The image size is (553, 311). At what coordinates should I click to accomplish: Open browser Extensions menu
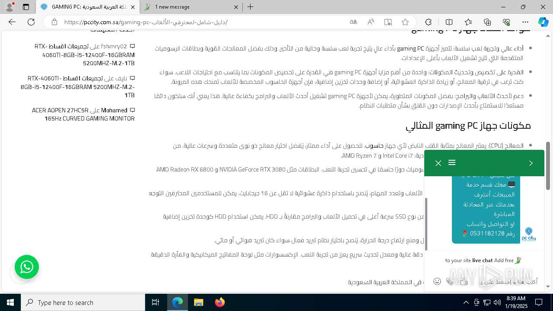click(428, 22)
